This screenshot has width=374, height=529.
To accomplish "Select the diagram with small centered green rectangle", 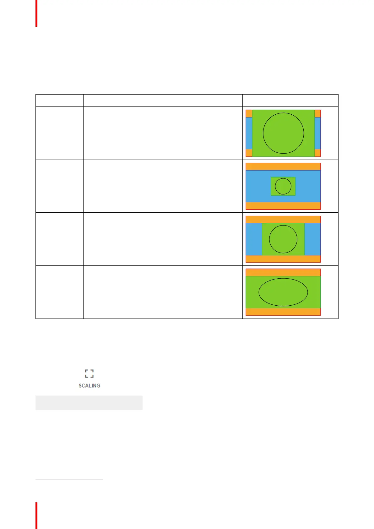I will pos(283,186).
